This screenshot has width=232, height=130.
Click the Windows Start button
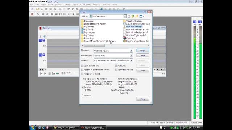click(x=33, y=127)
